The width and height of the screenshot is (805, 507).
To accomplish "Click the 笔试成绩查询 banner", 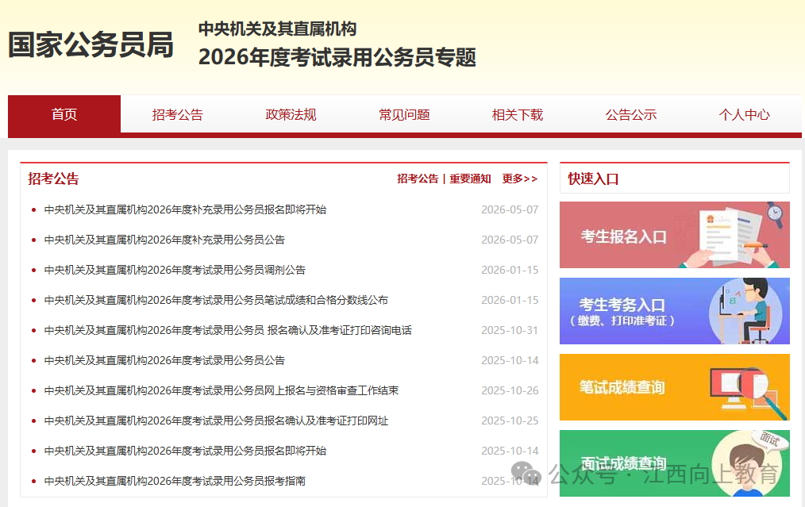I will point(675,387).
